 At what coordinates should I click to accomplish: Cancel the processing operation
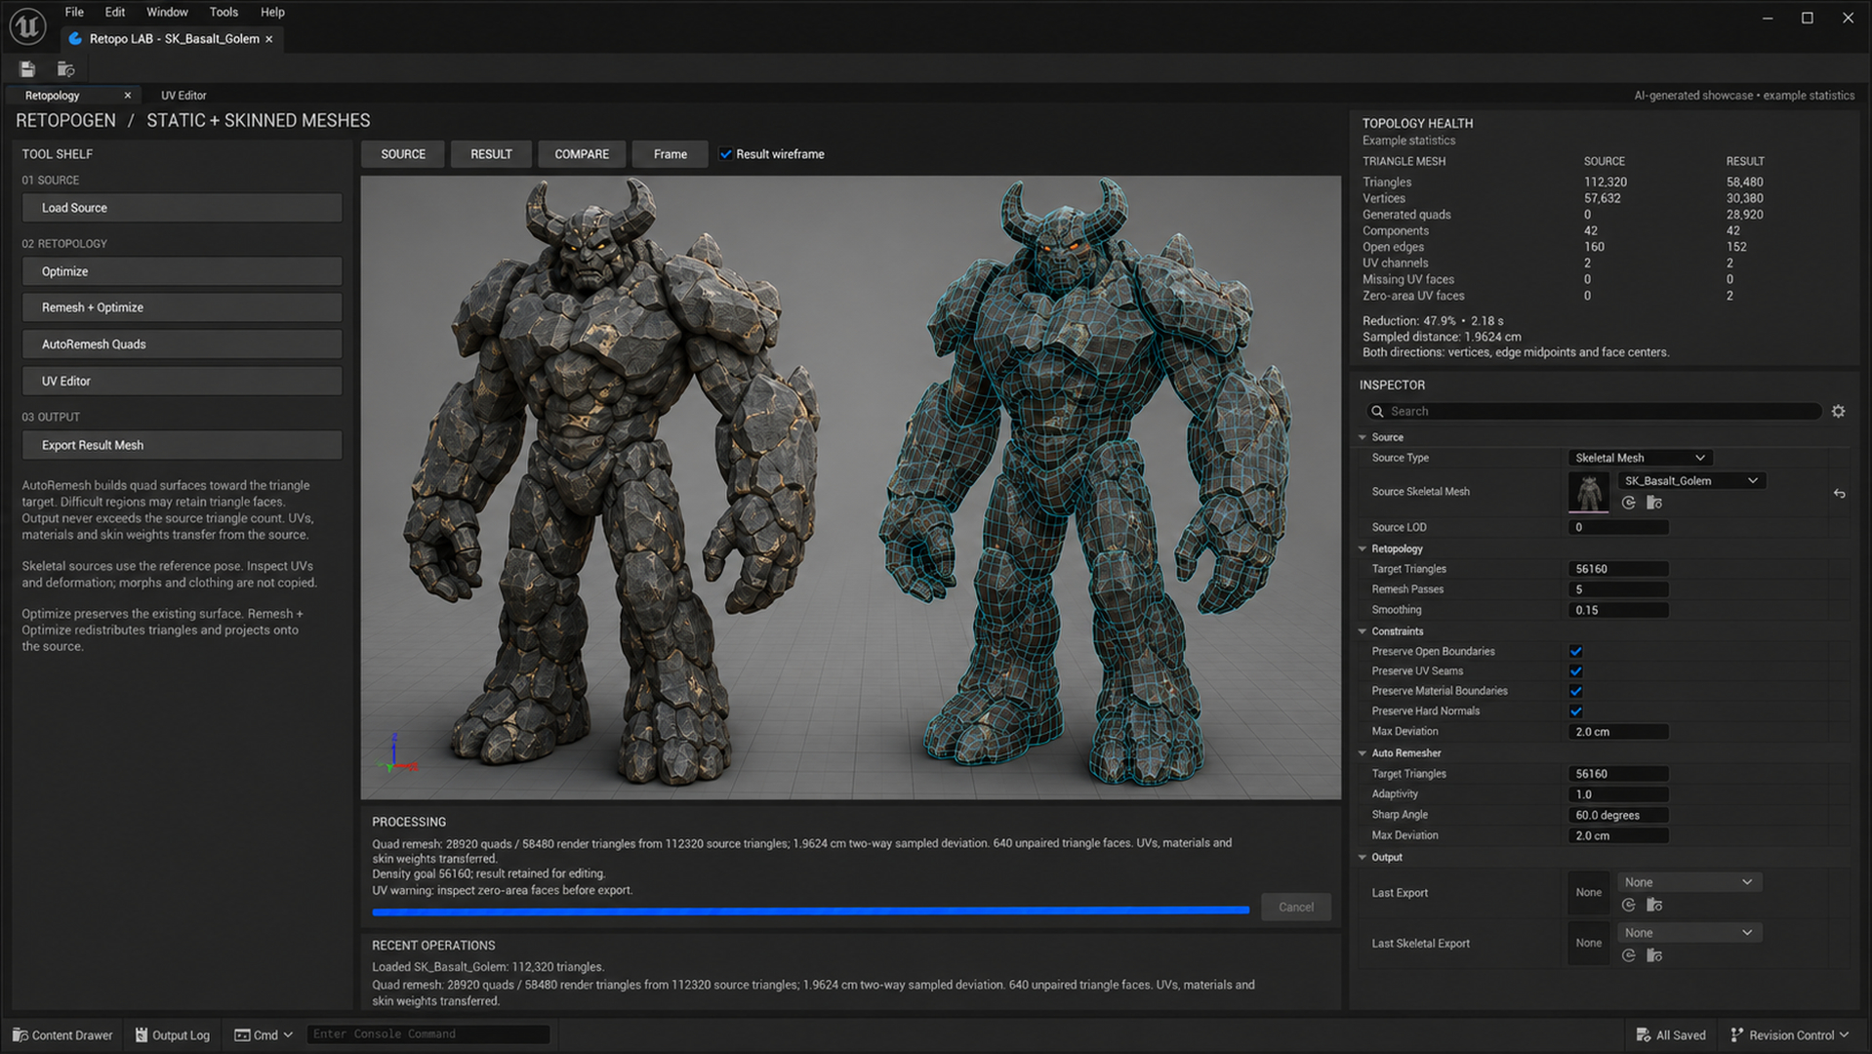pyautogui.click(x=1296, y=908)
